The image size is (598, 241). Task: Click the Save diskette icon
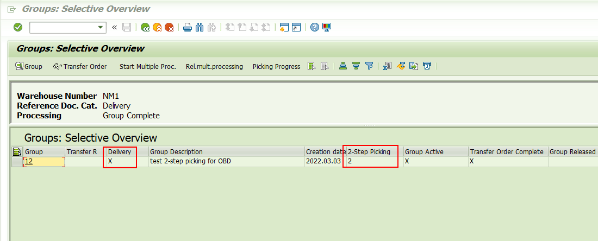[127, 28]
